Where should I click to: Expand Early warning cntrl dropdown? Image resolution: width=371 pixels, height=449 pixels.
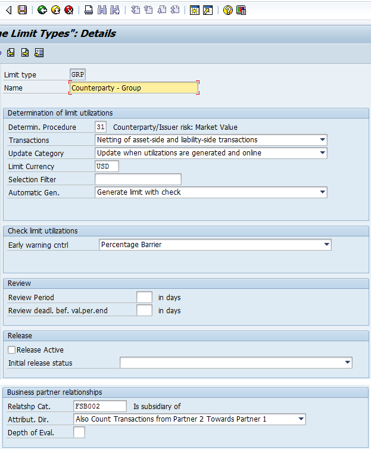click(x=326, y=245)
